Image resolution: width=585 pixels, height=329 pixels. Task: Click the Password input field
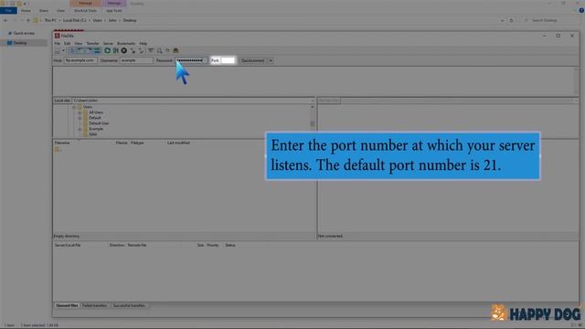pyautogui.click(x=191, y=60)
